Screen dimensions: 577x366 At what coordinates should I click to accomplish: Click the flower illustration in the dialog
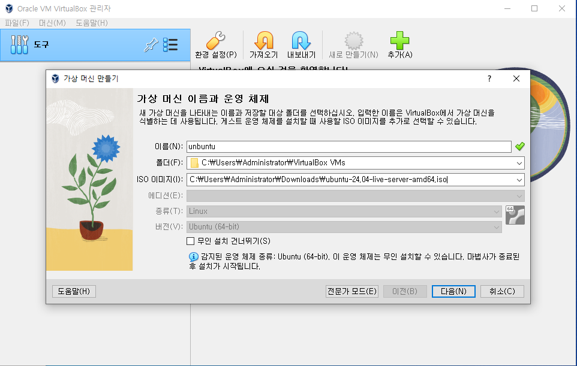click(89, 180)
